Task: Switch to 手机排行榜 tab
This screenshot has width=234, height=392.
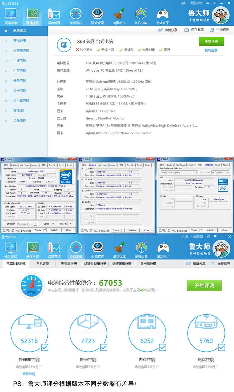Action: click(x=69, y=264)
